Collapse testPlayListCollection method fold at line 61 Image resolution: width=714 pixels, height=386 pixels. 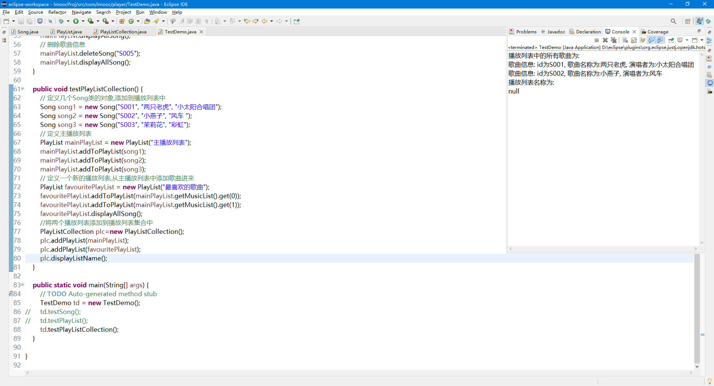coord(23,89)
